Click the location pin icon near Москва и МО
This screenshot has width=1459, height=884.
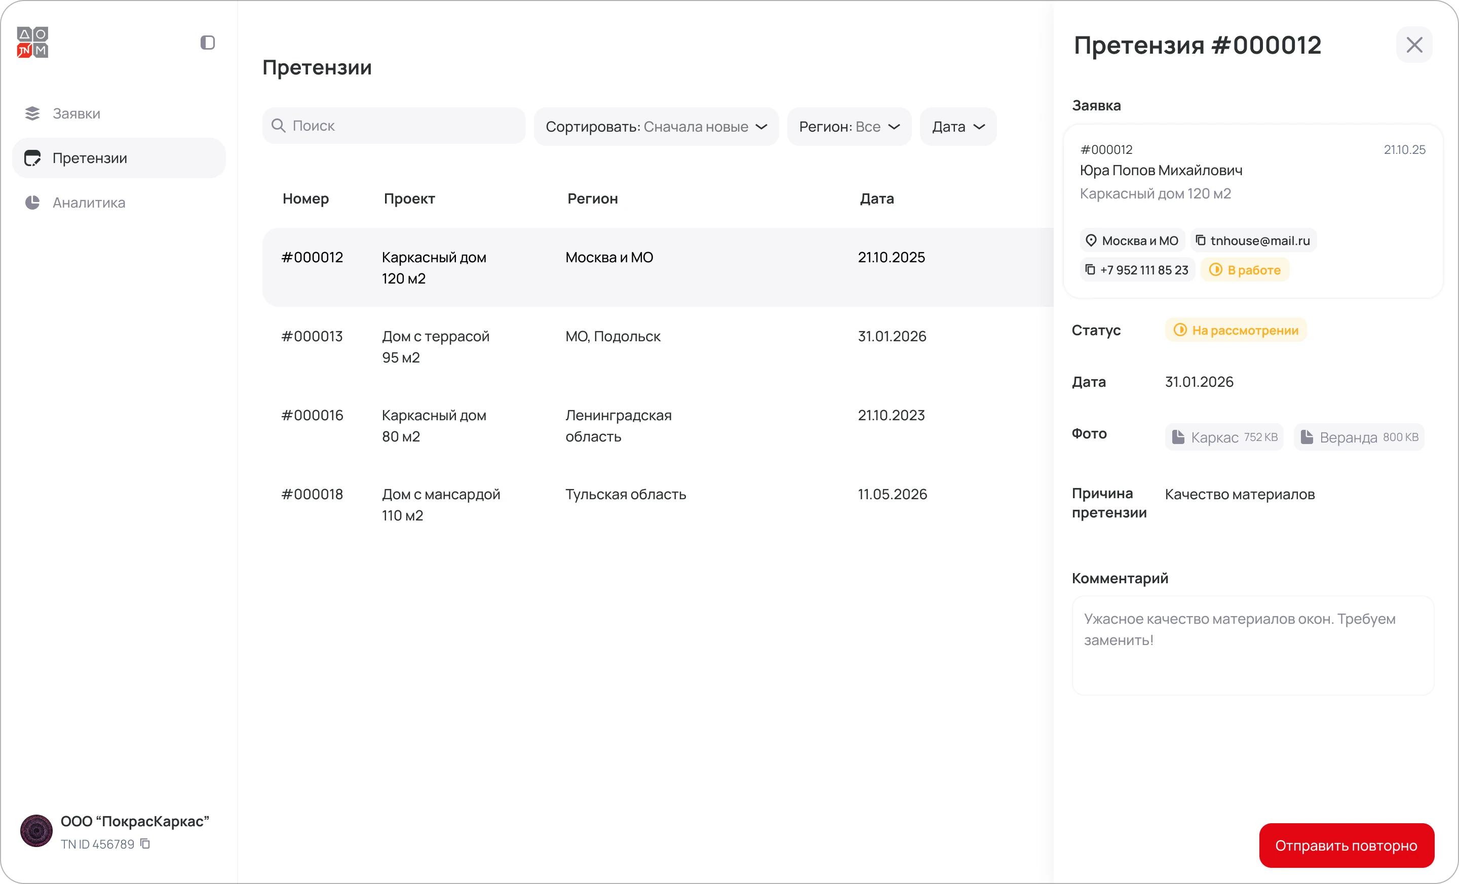[x=1091, y=240]
